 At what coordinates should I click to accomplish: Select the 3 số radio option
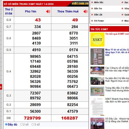point(33,124)
